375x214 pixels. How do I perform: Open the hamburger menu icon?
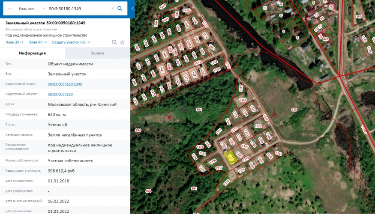tap(10, 9)
